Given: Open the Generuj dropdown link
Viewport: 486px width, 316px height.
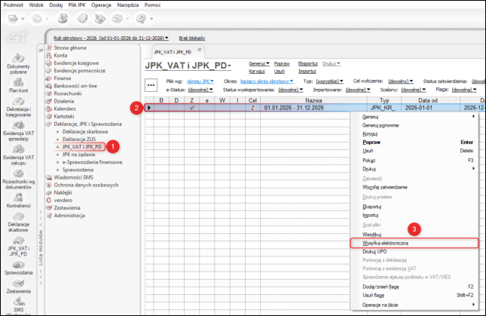Looking at the screenshot, I should 259,63.
